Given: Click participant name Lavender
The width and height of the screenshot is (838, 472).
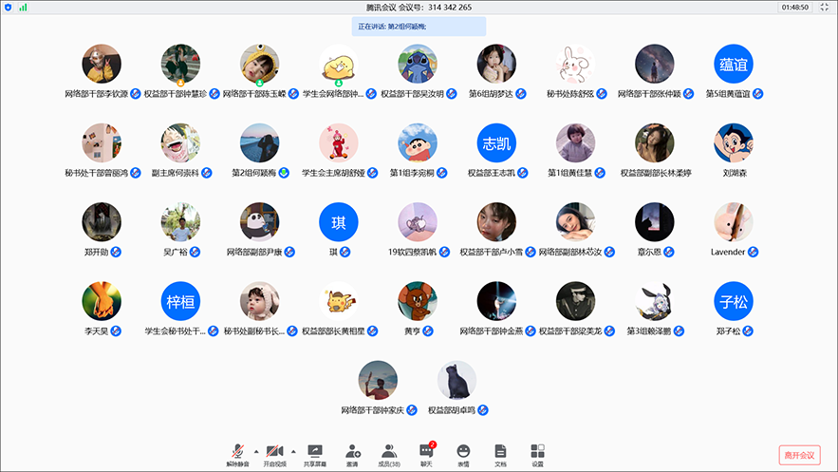Looking at the screenshot, I should [x=728, y=252].
